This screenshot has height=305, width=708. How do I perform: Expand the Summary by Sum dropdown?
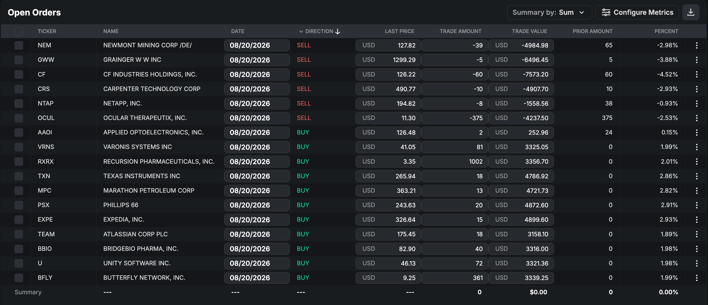[549, 12]
